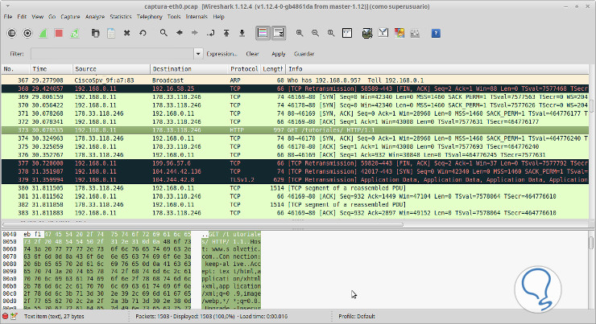The image size is (596, 324).
Task: Open the Edit menu
Action: coord(22,17)
